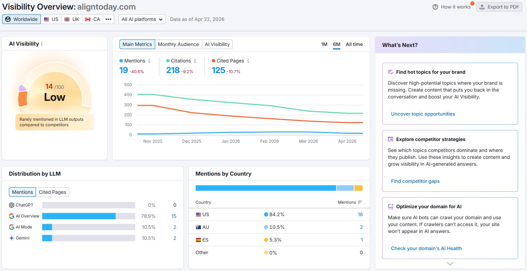527x271 pixels.
Task: Click the Other country row
Action: (x=279, y=252)
